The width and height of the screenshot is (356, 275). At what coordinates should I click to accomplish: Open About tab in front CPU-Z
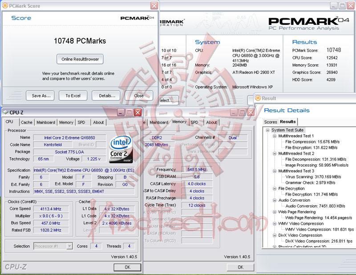click(98, 123)
